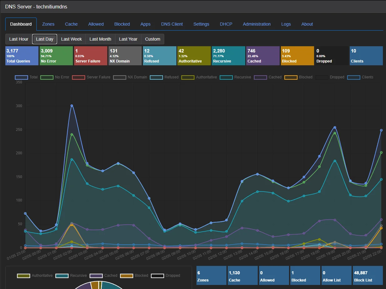
Task: Toggle Clients series in line chart legend
Action: pos(360,77)
